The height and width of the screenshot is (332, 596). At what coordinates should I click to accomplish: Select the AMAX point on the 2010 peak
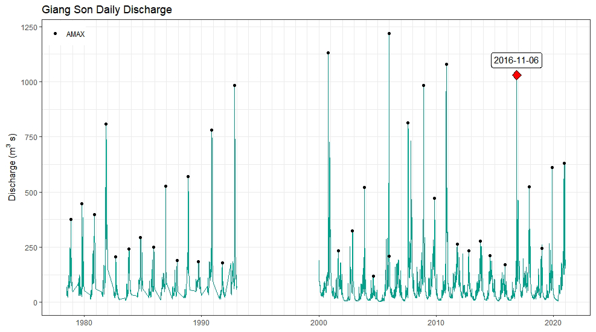(x=446, y=65)
